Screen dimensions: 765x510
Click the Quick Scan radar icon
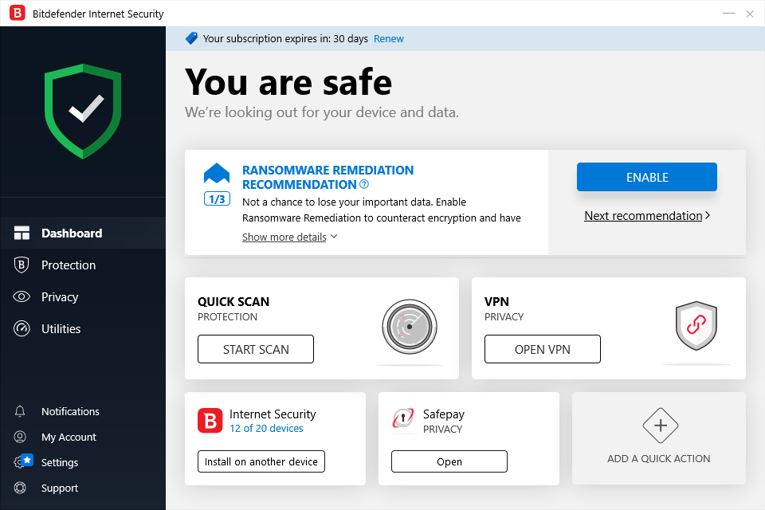point(409,327)
